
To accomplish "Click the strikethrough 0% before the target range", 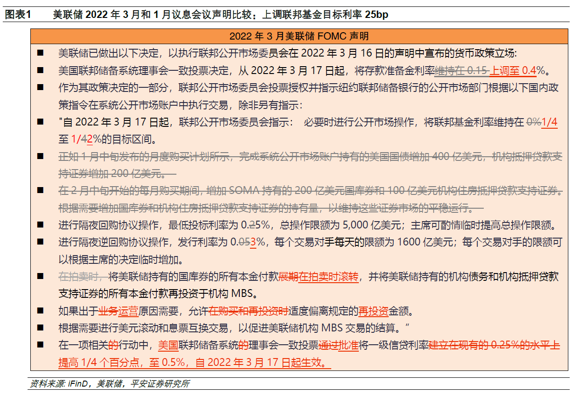I will (534, 121).
